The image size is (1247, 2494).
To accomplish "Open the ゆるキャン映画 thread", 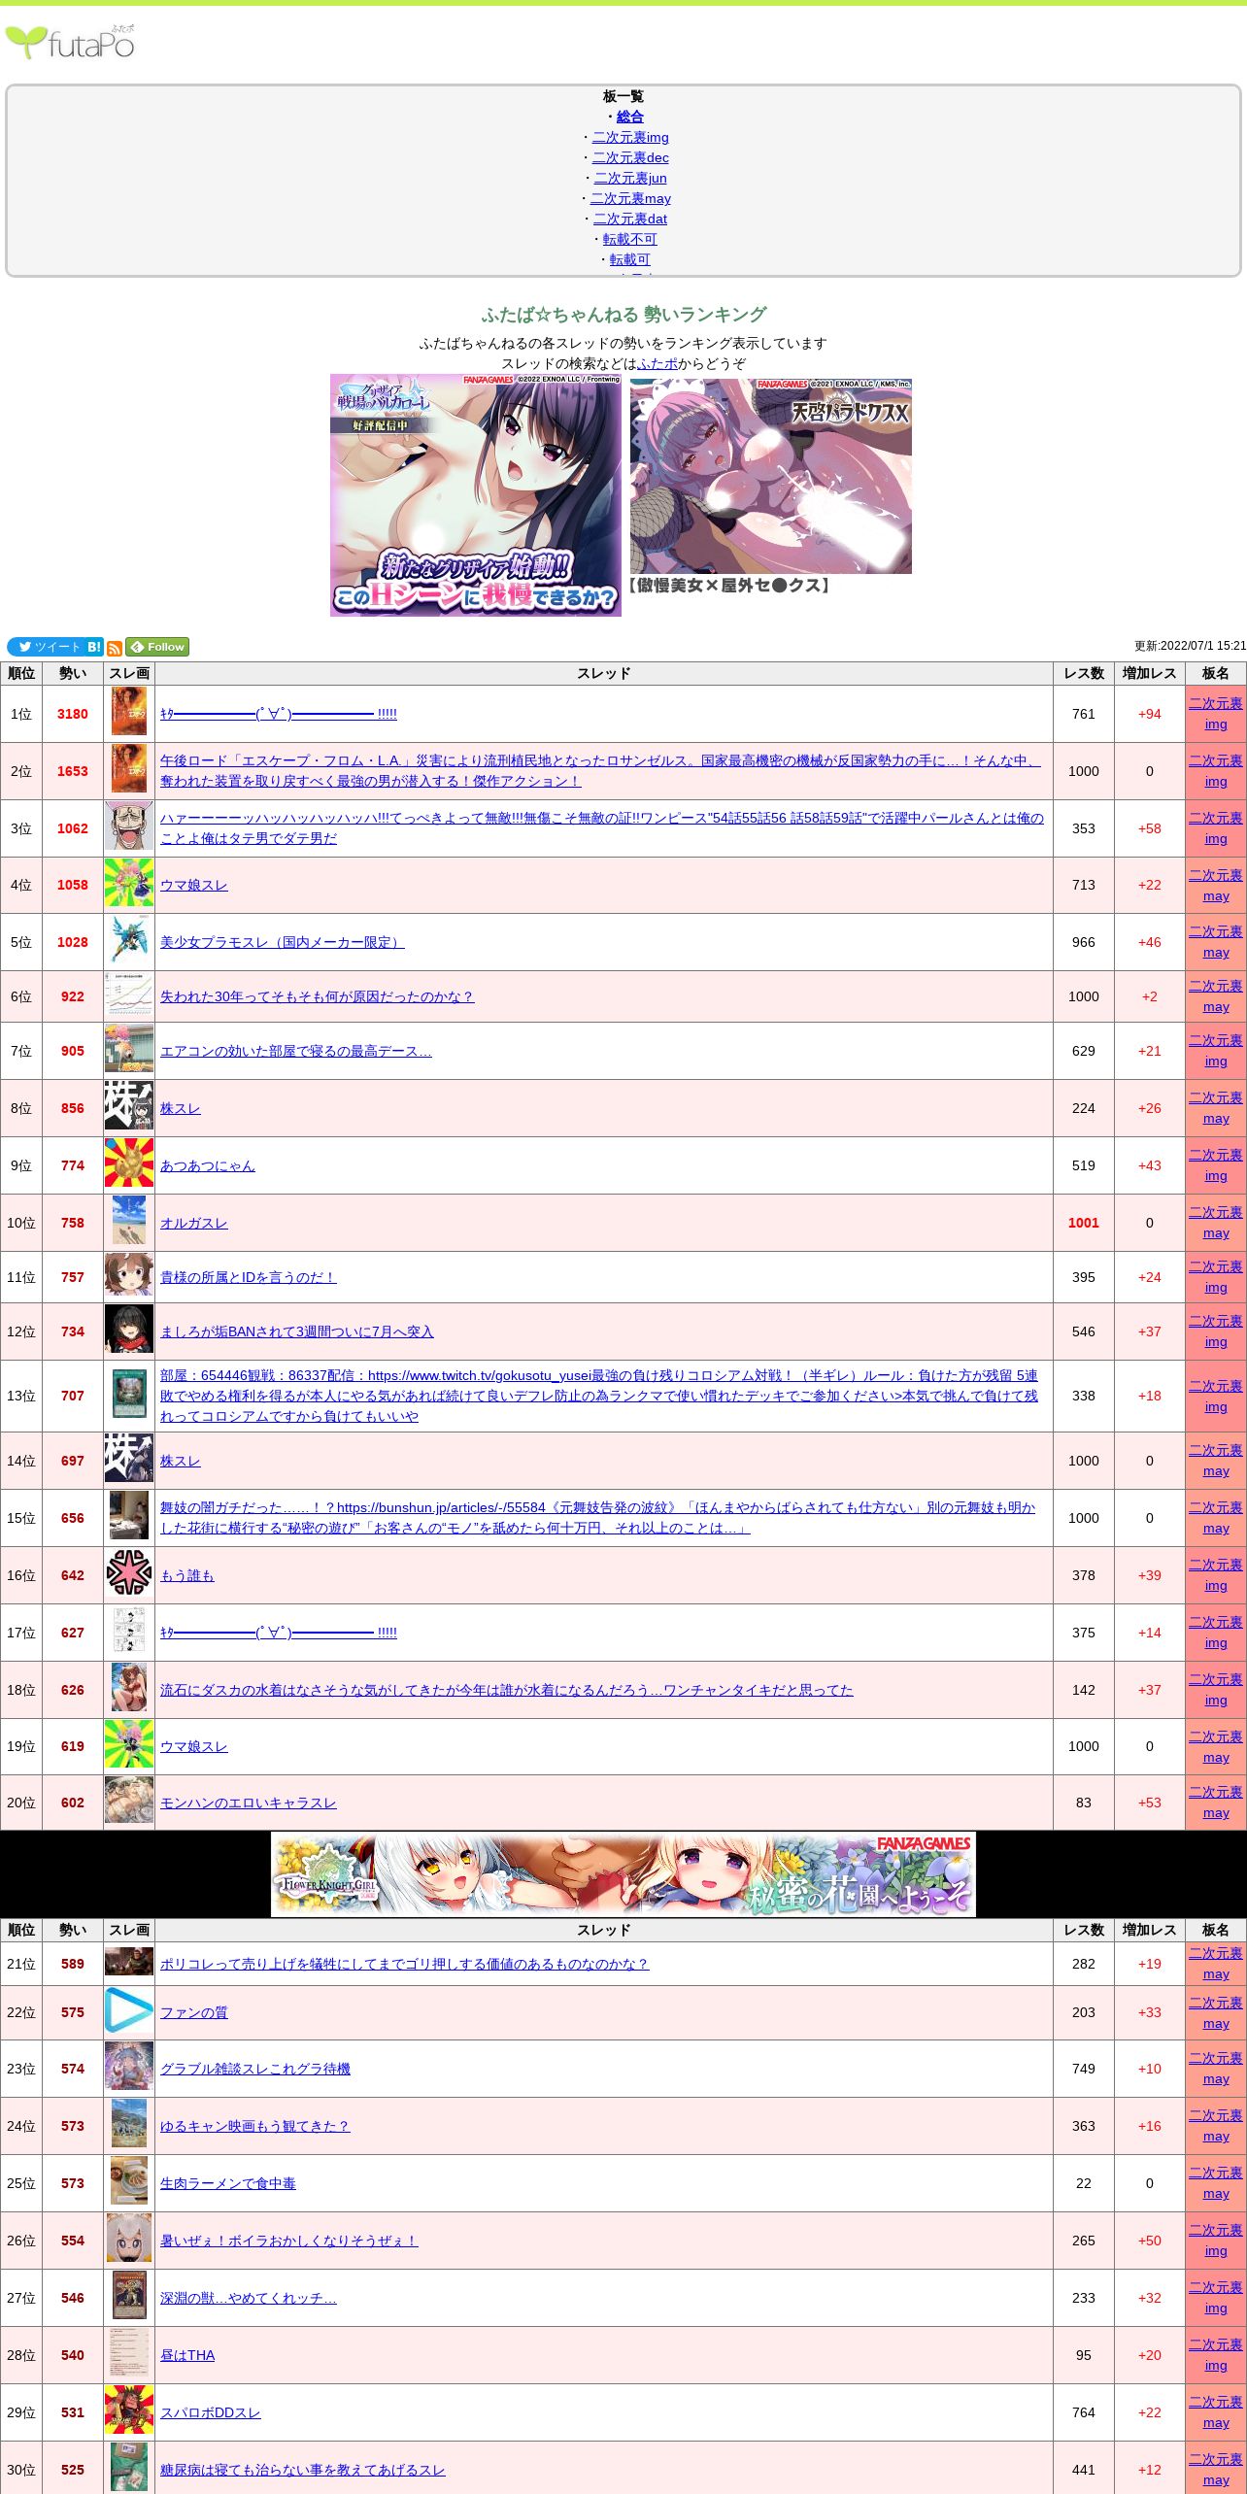I will [x=255, y=2126].
